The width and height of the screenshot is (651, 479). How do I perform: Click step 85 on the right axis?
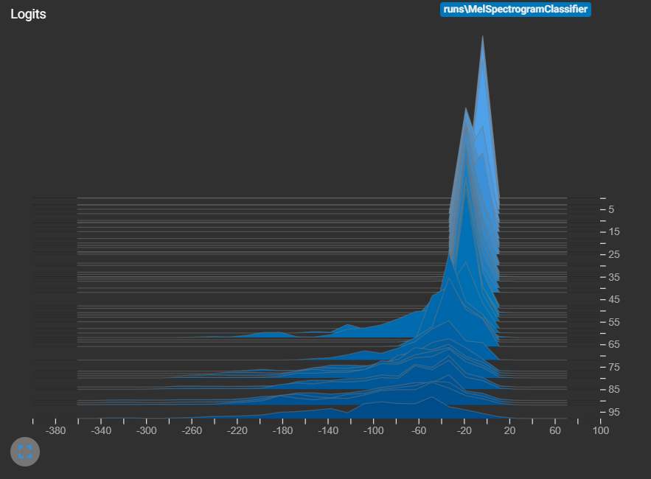pos(613,390)
